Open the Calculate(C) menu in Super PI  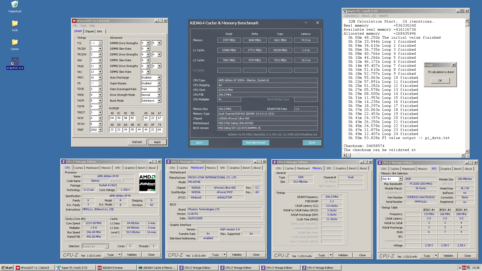[x=351, y=16]
